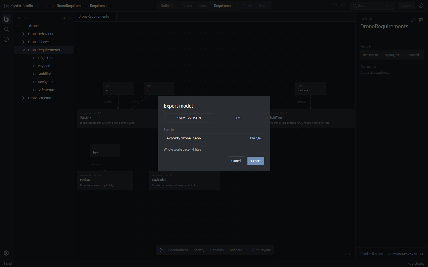This screenshot has height=267, width=428.
Task: Click the FlightTime requirement square icon
Action: (35, 58)
